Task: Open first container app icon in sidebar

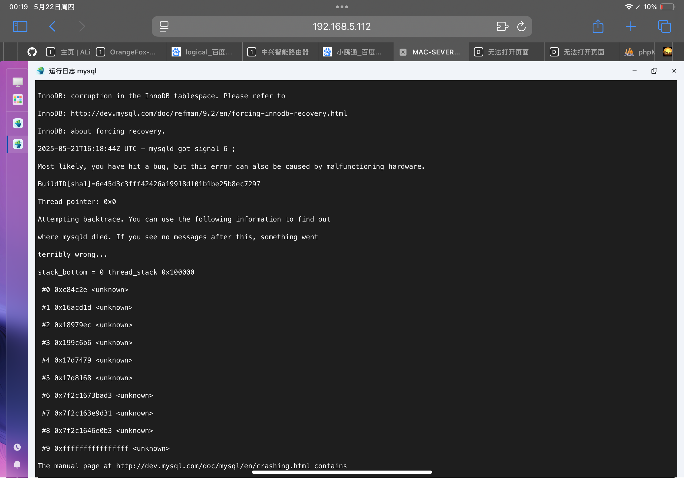Action: 18,124
